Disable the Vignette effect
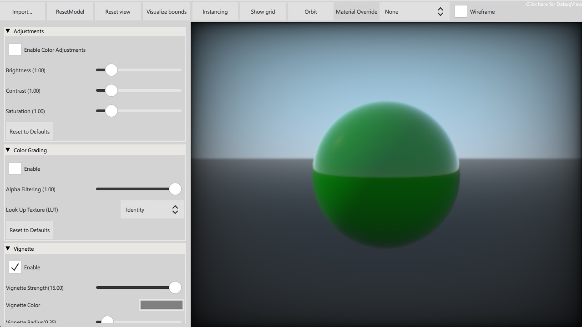 click(15, 267)
